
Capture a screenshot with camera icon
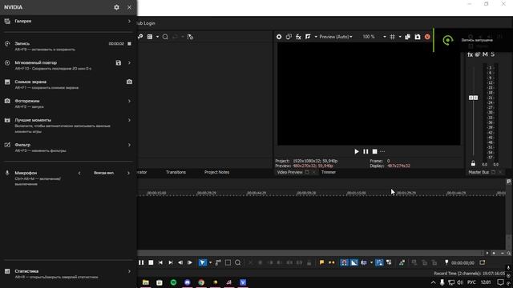[129, 82]
